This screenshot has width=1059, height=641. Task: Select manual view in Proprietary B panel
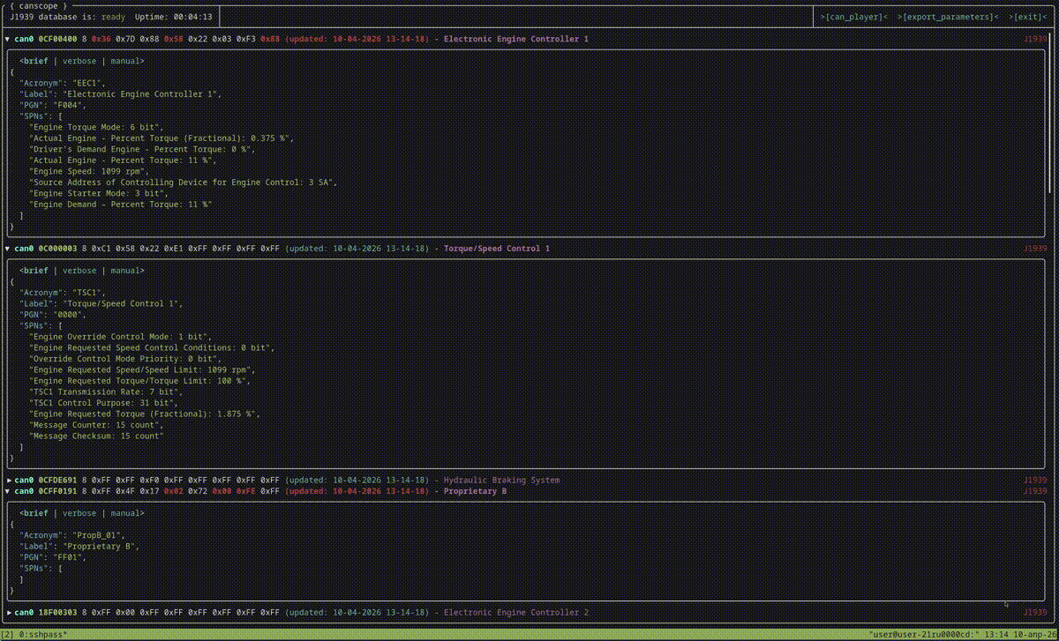click(x=125, y=513)
